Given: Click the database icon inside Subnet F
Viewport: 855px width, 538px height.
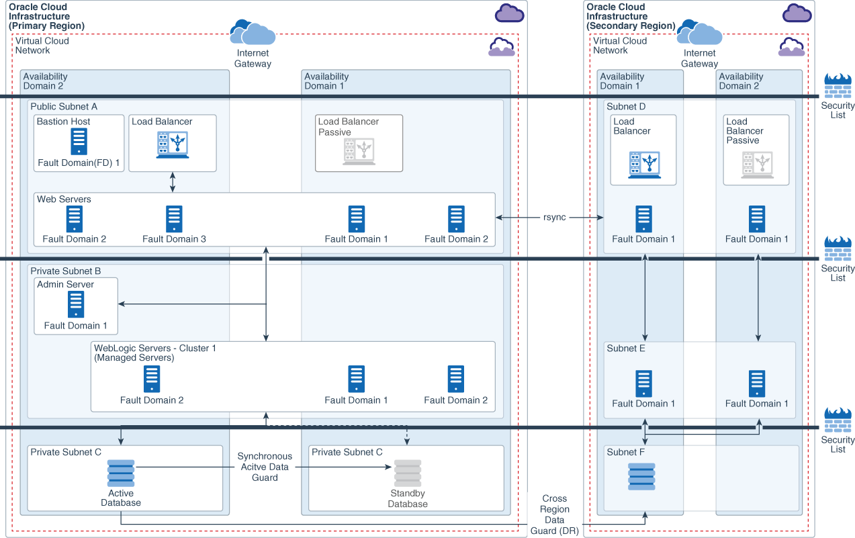Looking at the screenshot, I should (643, 476).
